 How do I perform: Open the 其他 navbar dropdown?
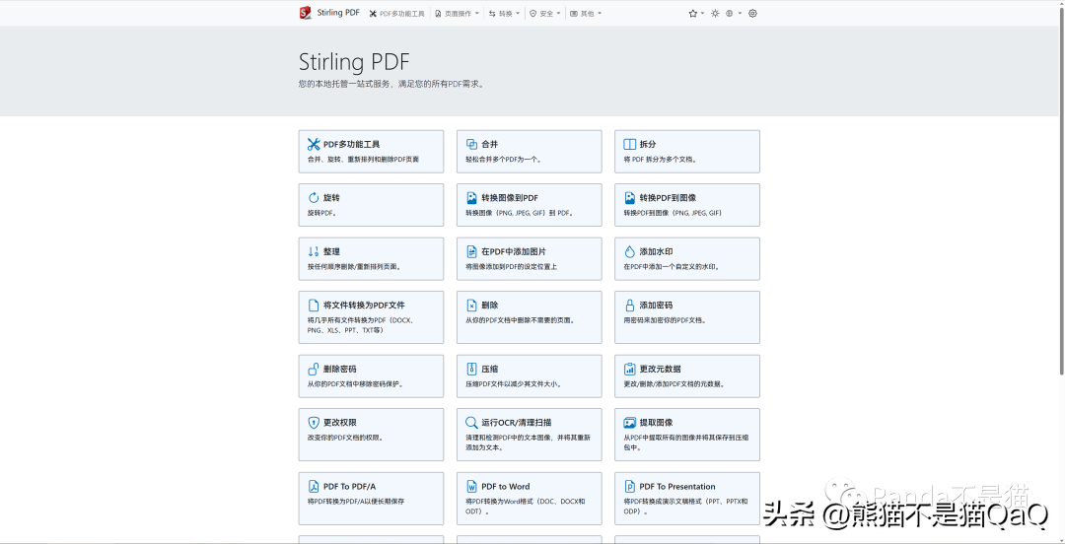click(x=586, y=14)
